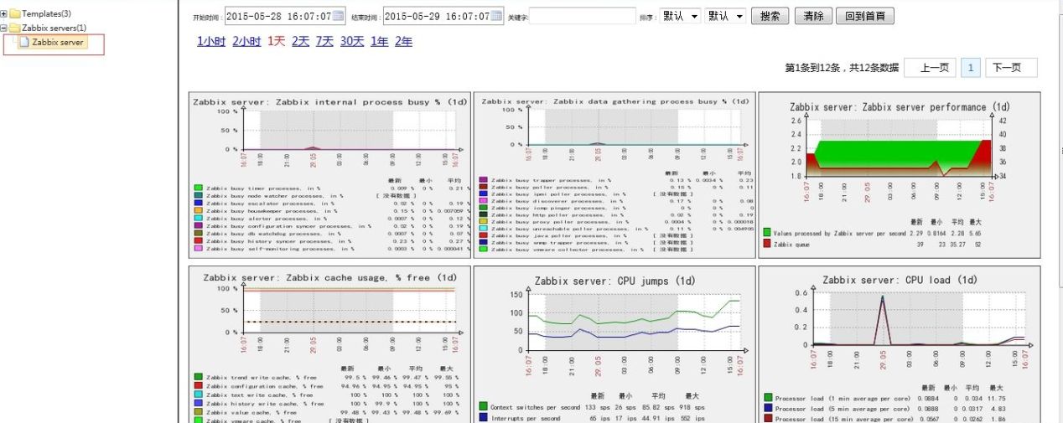Open the end time calendar picker icon
The height and width of the screenshot is (423, 1063).
point(495,16)
